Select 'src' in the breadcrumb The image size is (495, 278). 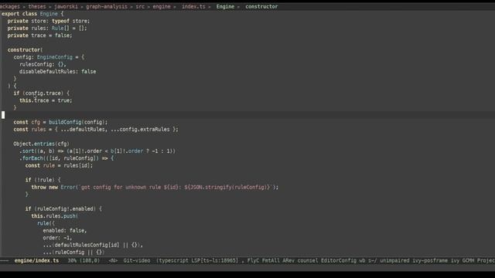click(140, 6)
